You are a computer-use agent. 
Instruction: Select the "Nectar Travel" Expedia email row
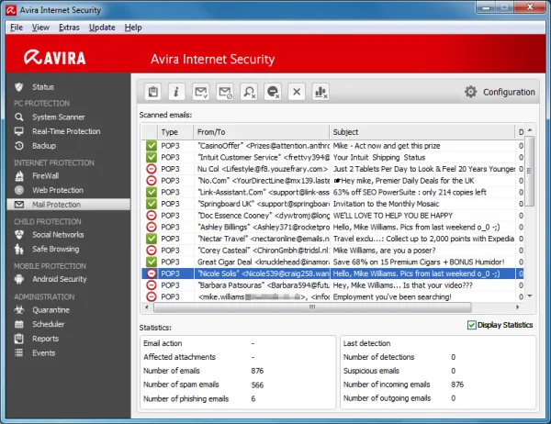click(x=332, y=239)
